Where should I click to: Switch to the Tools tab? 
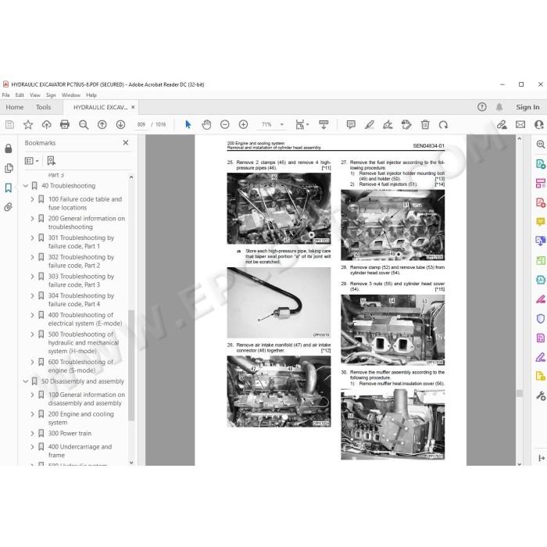tap(43, 107)
